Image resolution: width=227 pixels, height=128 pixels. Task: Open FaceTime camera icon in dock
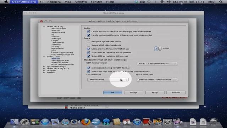pyautogui.click(x=76, y=122)
